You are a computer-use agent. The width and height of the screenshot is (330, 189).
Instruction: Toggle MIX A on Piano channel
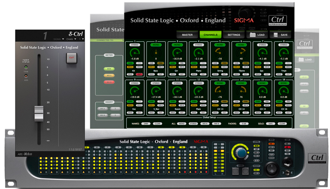tap(194, 67)
